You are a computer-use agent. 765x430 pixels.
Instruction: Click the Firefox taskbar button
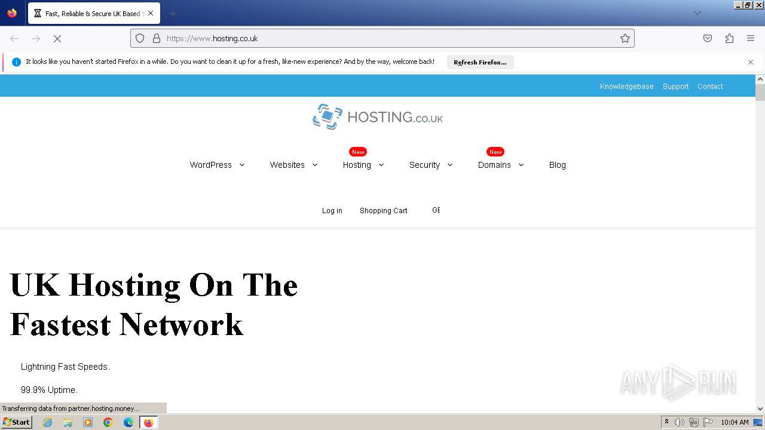(148, 422)
